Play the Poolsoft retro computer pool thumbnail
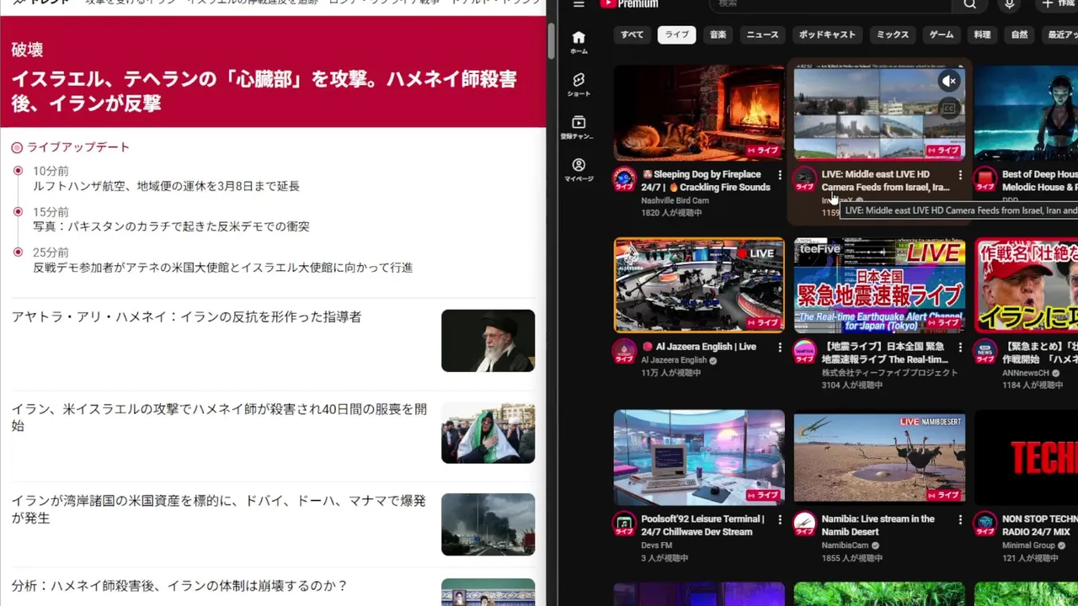Screen dimensions: 1078x606 click(699, 457)
